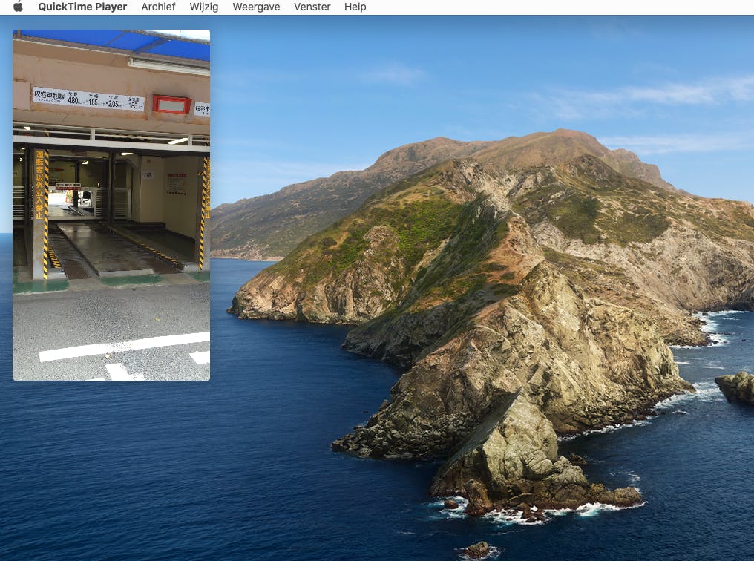Open the Help menu

pyautogui.click(x=355, y=7)
